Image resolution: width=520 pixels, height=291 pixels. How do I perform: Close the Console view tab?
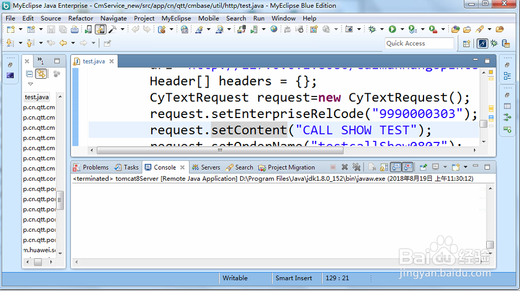[x=182, y=167]
